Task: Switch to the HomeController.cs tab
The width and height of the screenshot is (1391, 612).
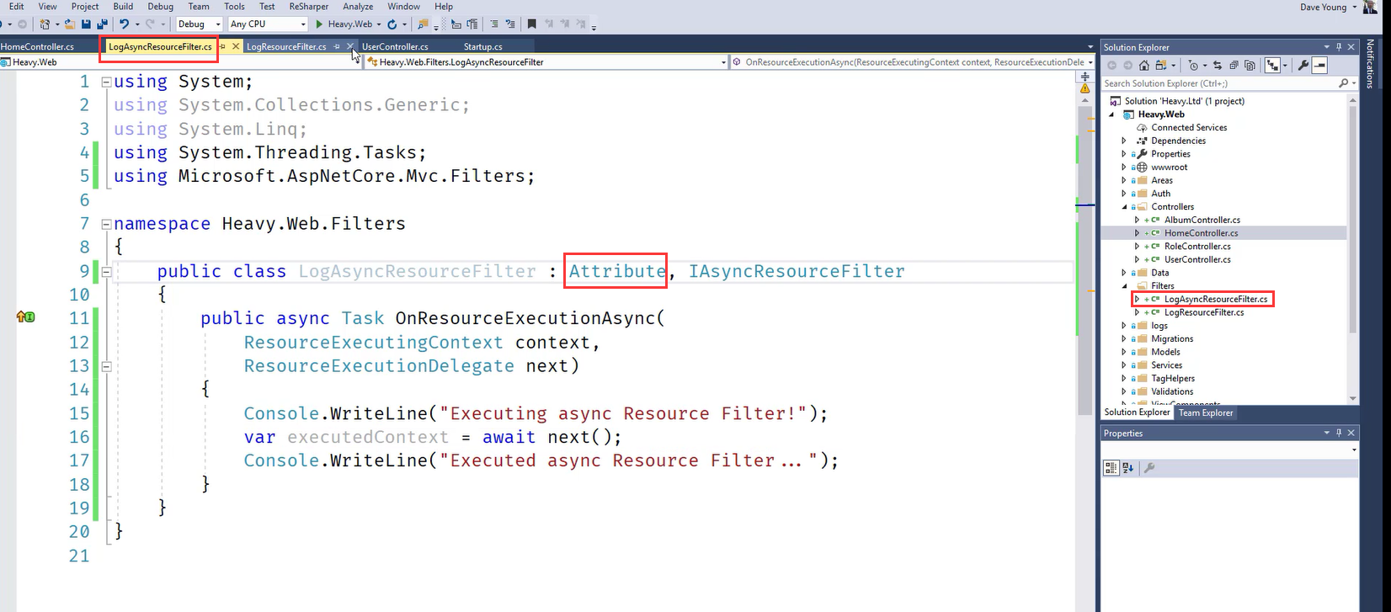Action: (x=37, y=46)
